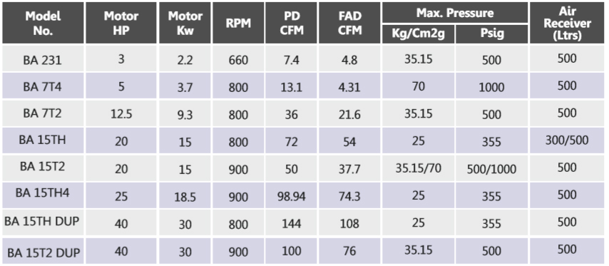Click the 300/500 air receiver value

[567, 140]
